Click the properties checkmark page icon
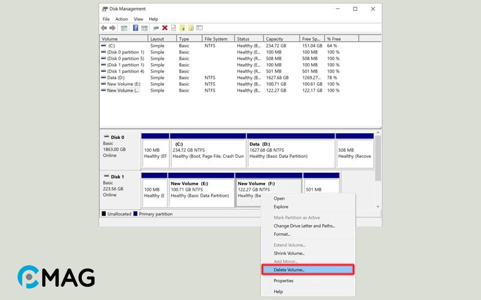The image size is (481, 300). (173, 28)
